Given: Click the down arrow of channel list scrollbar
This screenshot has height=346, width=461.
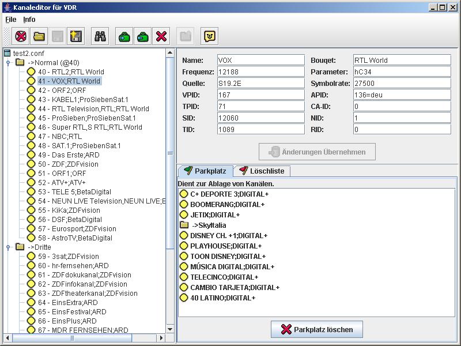Looking at the screenshot, I should pos(170,329).
